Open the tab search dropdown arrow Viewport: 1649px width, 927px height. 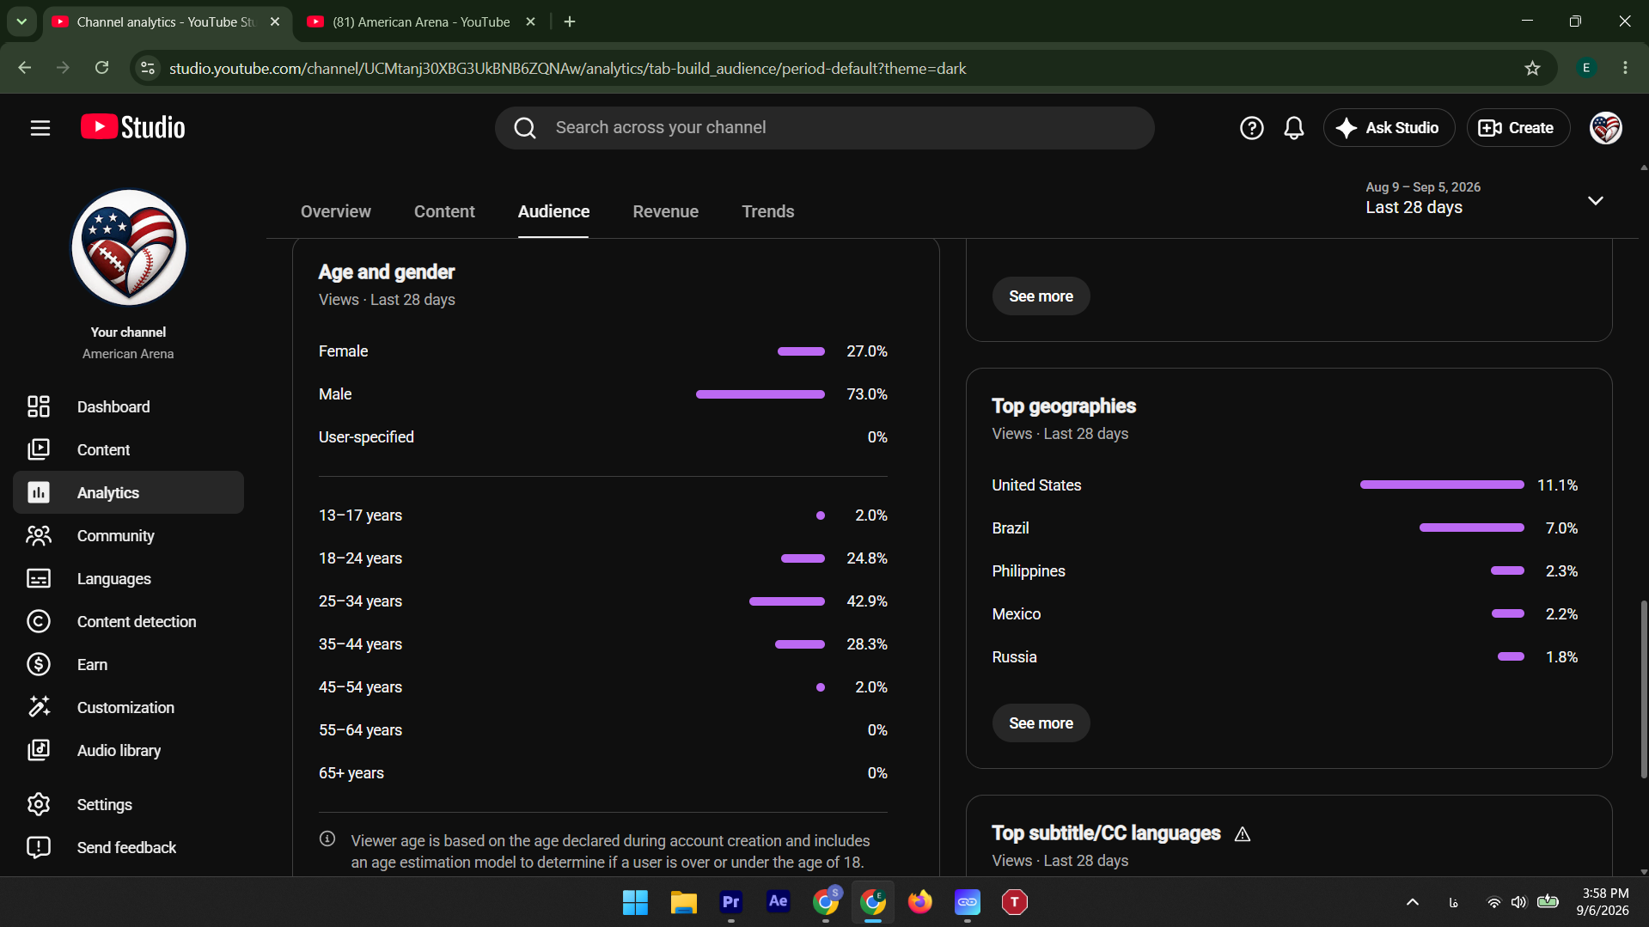pyautogui.click(x=21, y=21)
